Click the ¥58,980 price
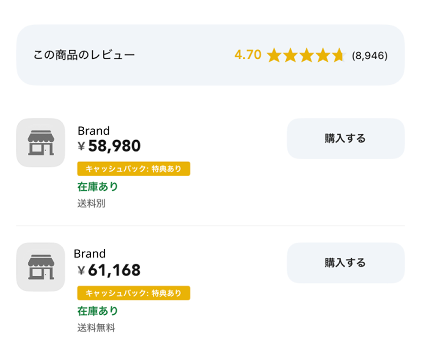Screen dimensions: 432x344 109,146
